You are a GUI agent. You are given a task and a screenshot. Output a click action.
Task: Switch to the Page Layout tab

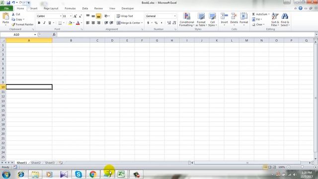pos(51,8)
